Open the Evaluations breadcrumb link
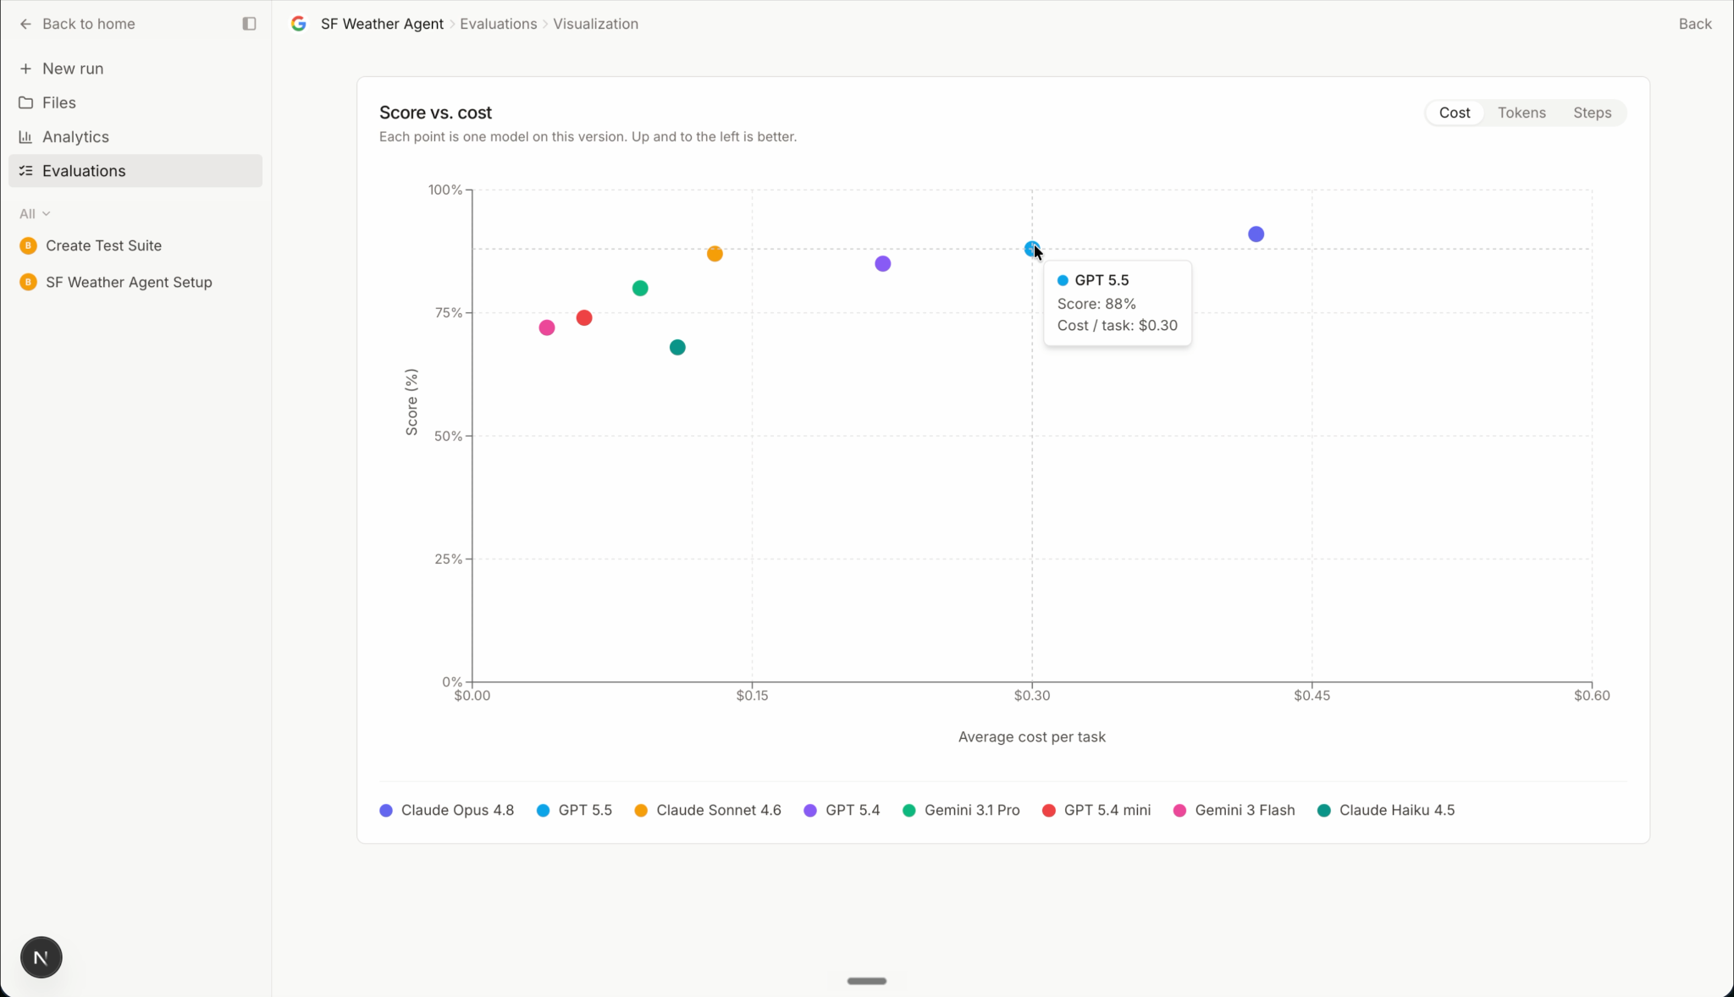 [x=498, y=24]
